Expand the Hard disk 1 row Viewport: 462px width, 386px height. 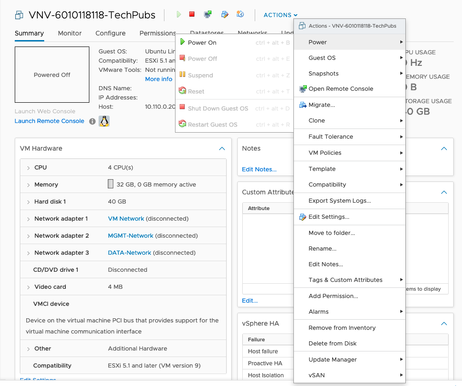point(28,202)
